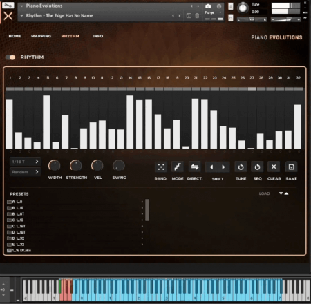The height and width of the screenshot is (304, 311).
Task: Select the RHYTHM tab
Action: click(70, 36)
